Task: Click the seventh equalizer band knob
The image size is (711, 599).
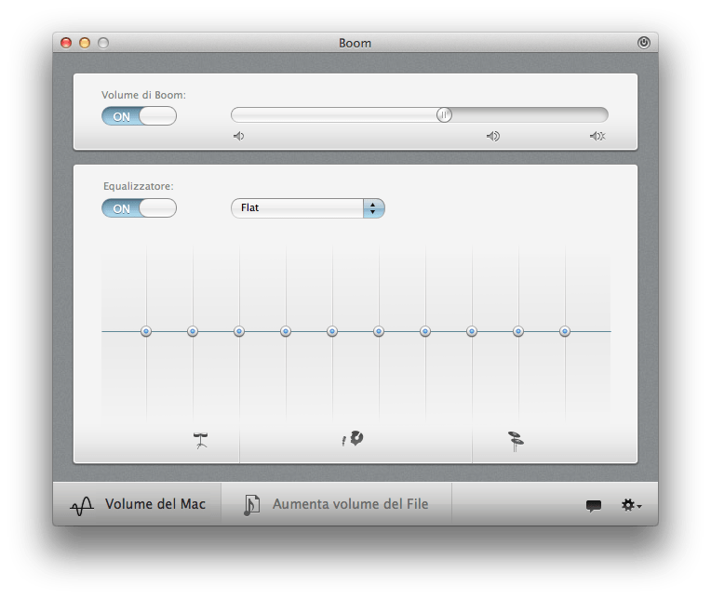Action: (425, 331)
